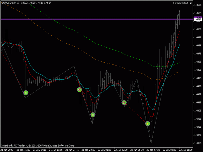Click the 1.4475 price axis label
Image resolution: width=203 pixels, height=152 pixels.
198,54
